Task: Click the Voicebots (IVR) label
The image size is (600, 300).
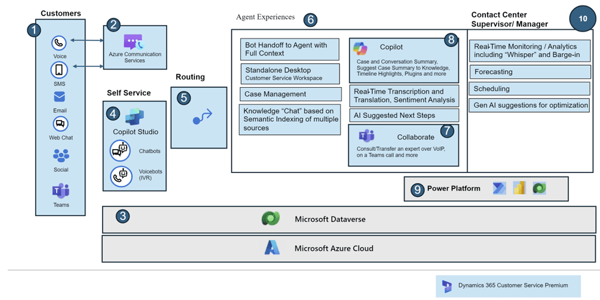Action: 149,174
